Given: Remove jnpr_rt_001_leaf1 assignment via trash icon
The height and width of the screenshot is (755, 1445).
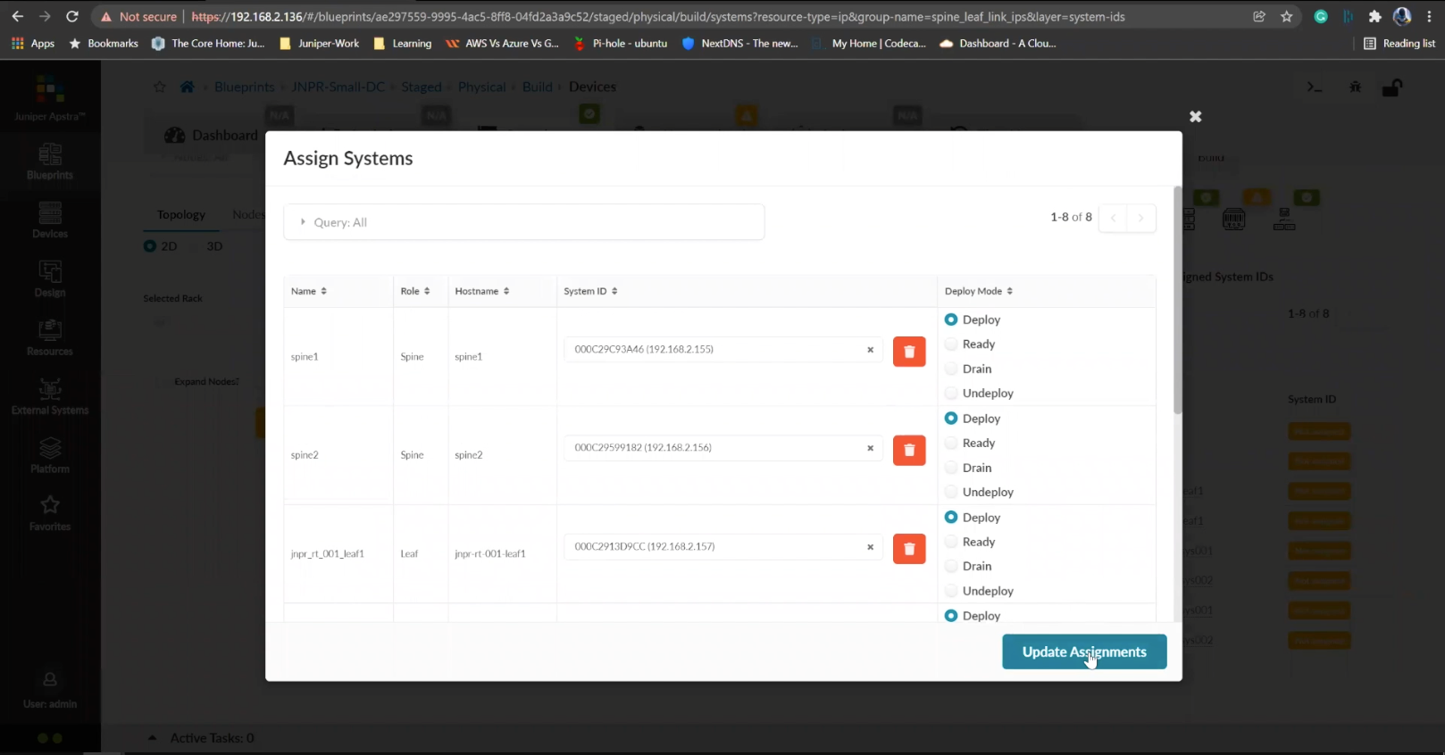Looking at the screenshot, I should [909, 549].
